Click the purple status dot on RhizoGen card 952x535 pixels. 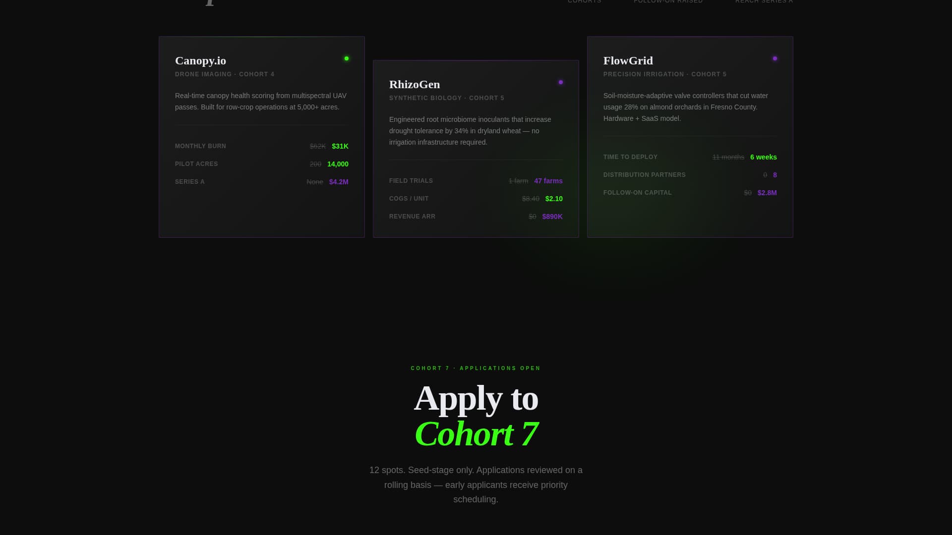click(561, 82)
